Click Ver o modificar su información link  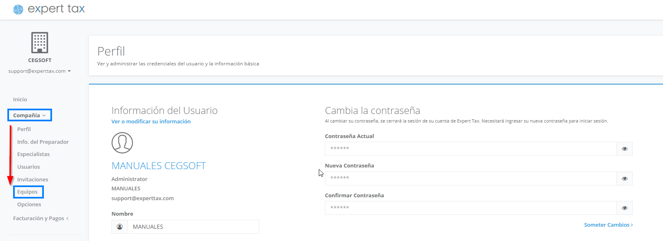pyautogui.click(x=151, y=121)
